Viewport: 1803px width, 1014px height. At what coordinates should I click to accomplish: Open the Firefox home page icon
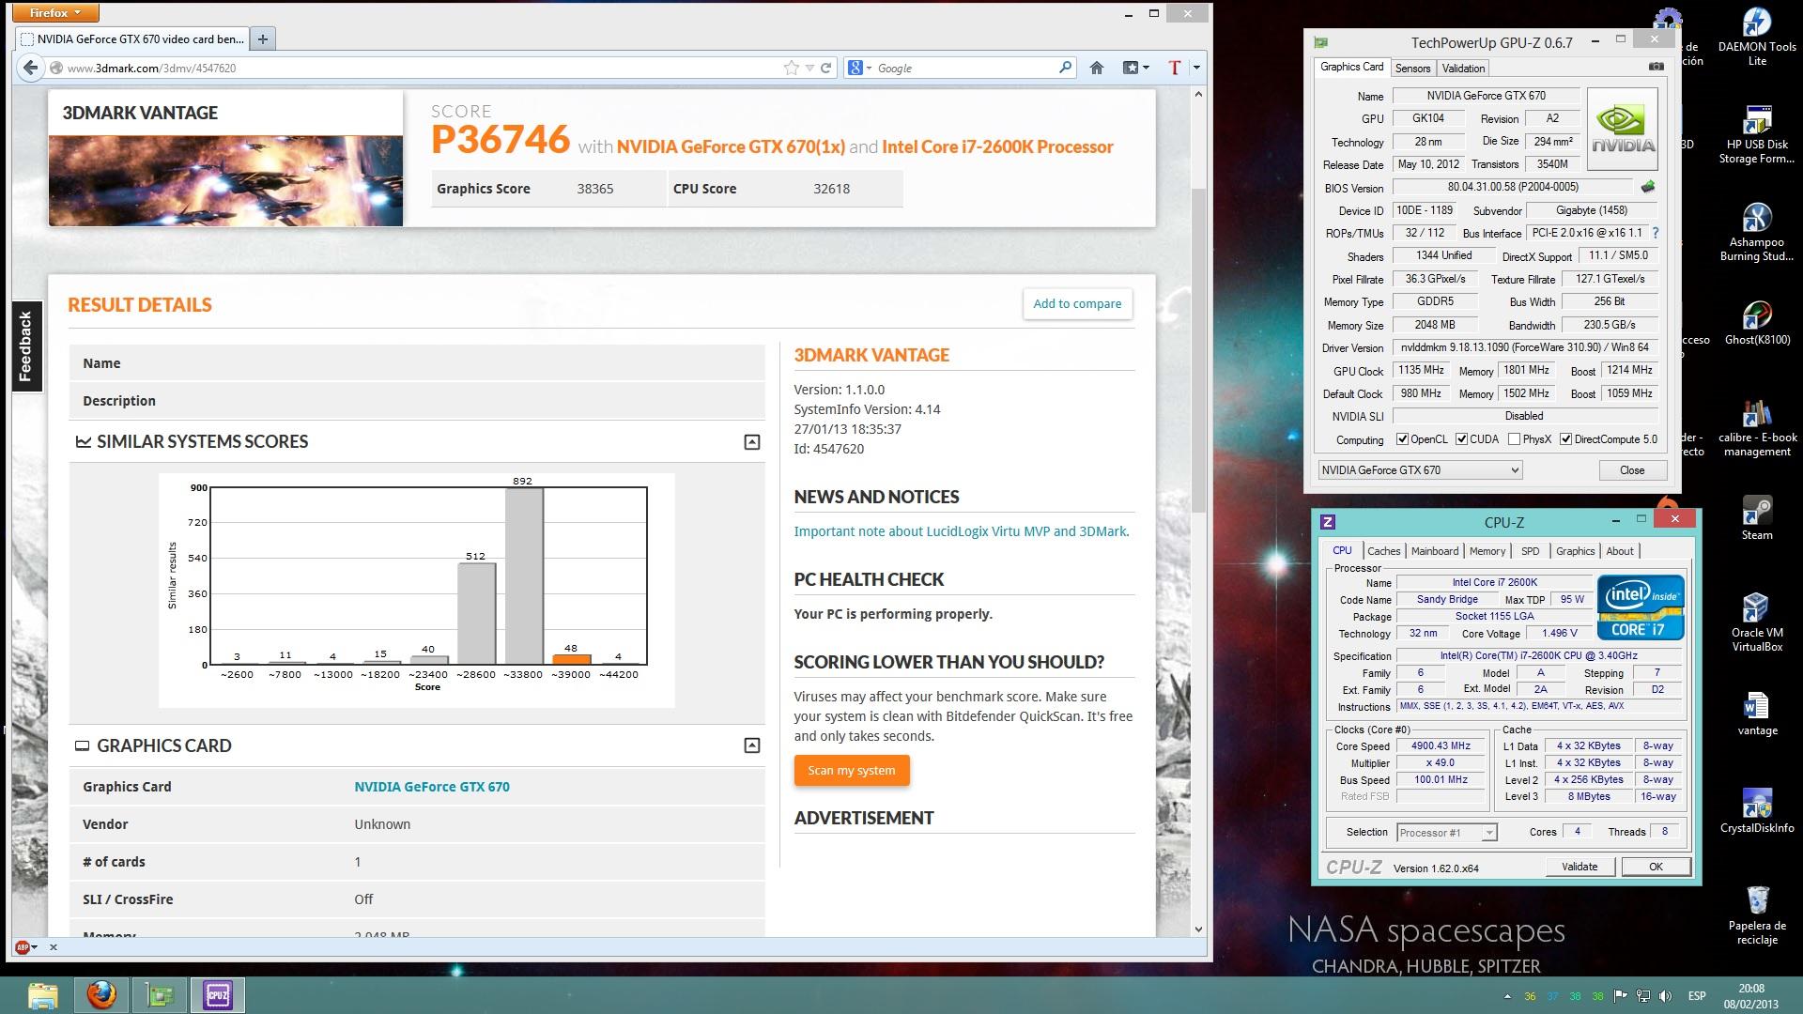click(1097, 68)
